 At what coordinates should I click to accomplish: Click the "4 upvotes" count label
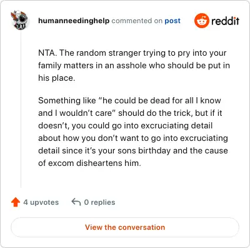coord(41,202)
